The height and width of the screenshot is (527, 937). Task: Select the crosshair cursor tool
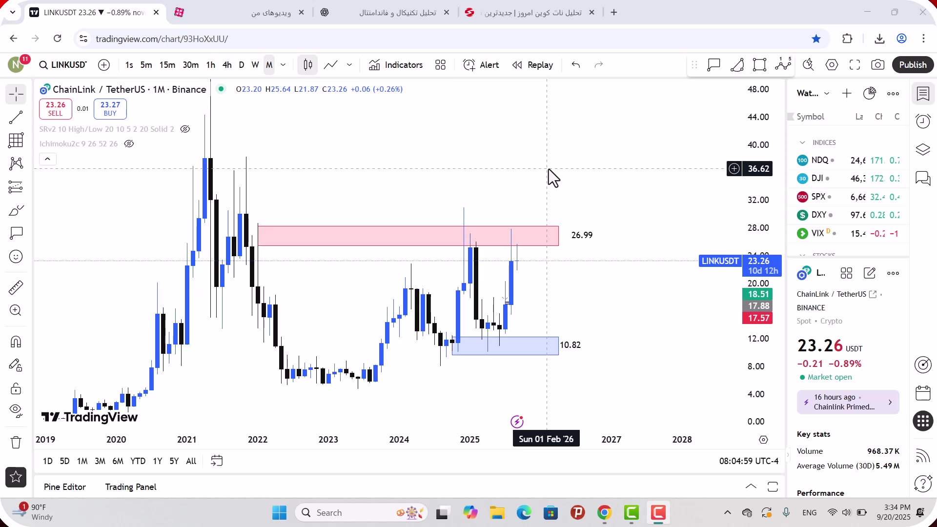(x=16, y=94)
